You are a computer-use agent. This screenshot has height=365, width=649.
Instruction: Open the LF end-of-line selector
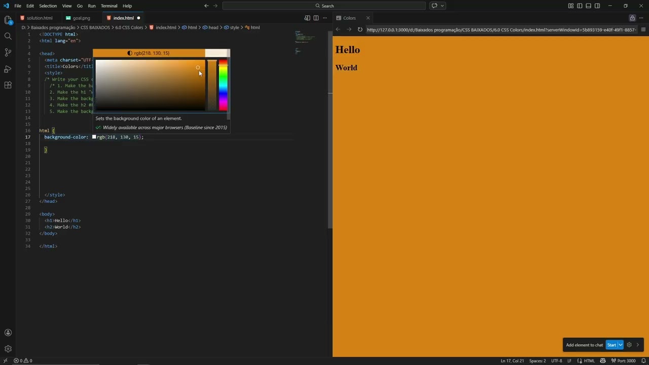coord(569,361)
